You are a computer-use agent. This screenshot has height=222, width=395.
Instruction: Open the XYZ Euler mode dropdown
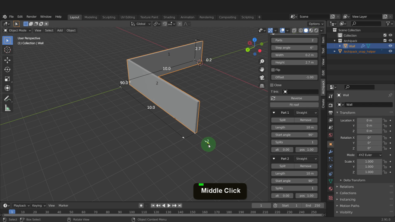point(369,155)
